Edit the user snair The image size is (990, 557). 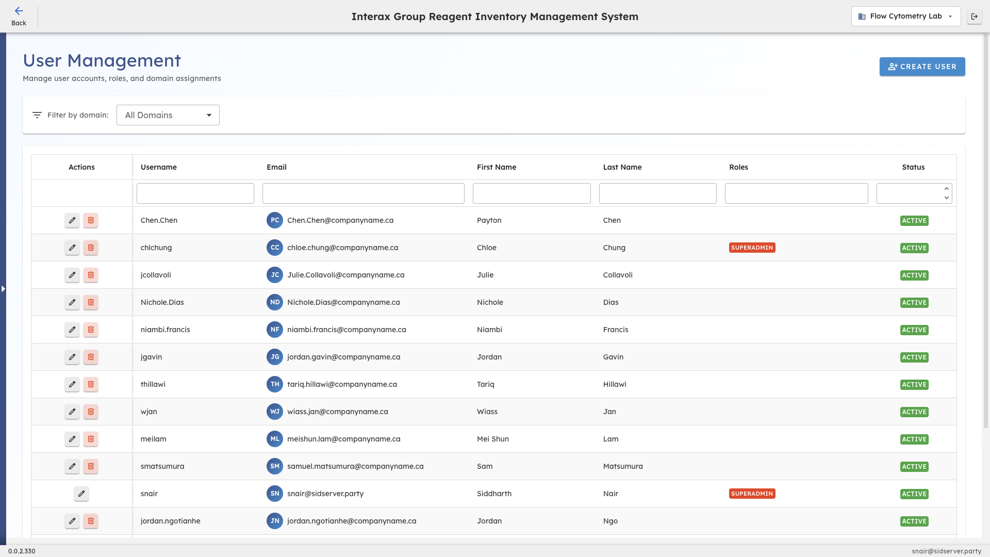[x=81, y=494]
